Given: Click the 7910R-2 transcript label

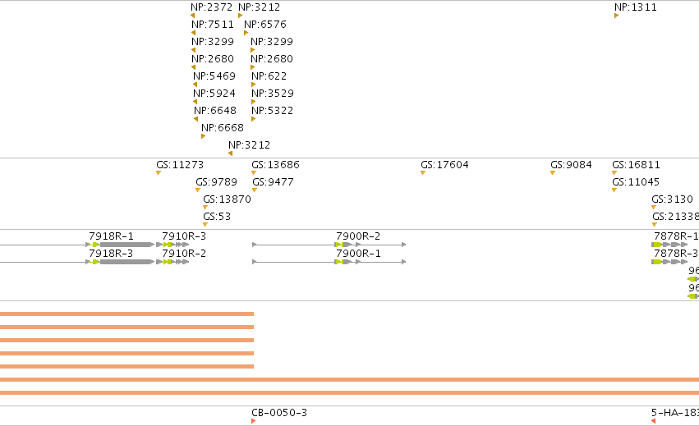Looking at the screenshot, I should (184, 254).
